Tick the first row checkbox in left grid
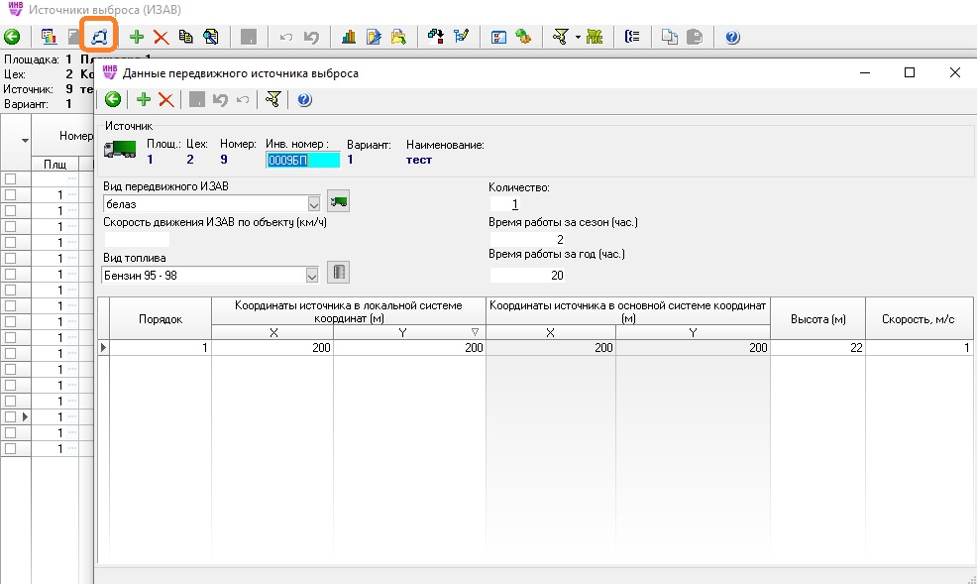 click(x=11, y=179)
